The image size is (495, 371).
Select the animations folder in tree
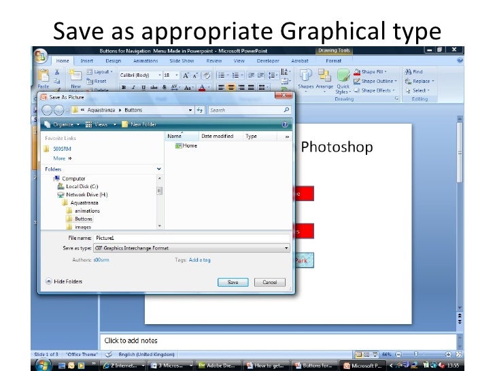pos(84,211)
